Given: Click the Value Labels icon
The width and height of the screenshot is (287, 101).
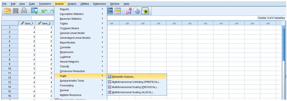Looking at the screenshot, I should pos(128,11).
